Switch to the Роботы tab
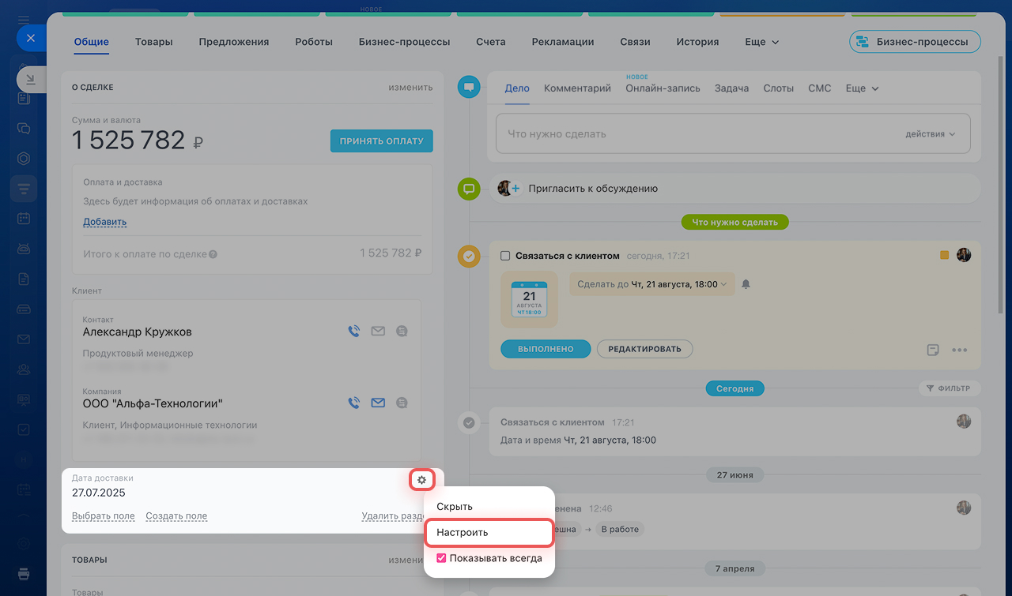Viewport: 1012px width, 596px height. (314, 42)
